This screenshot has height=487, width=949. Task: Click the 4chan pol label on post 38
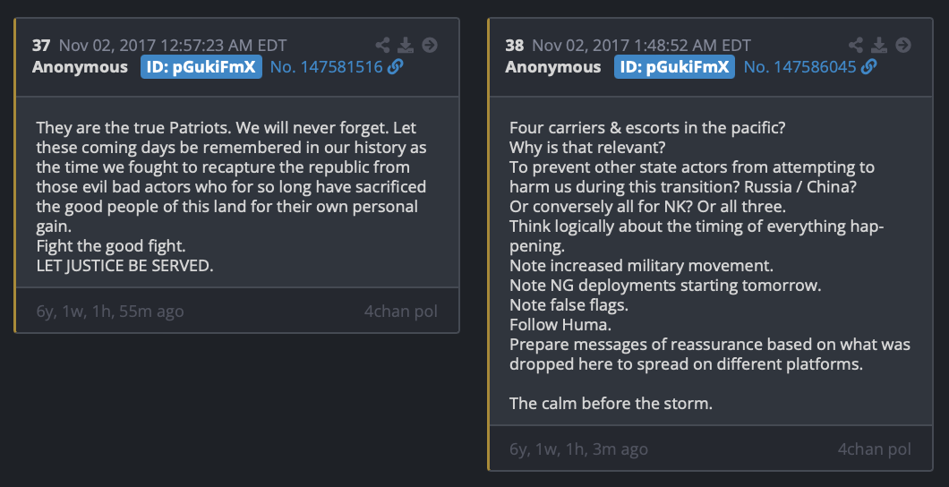click(874, 449)
